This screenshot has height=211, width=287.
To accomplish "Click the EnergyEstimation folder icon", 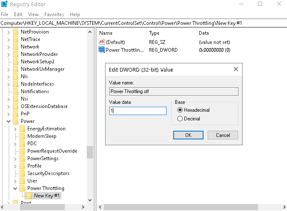I will (22, 129).
